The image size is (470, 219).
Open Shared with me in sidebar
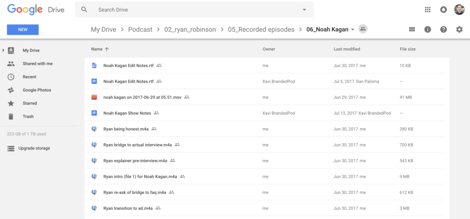38,64
